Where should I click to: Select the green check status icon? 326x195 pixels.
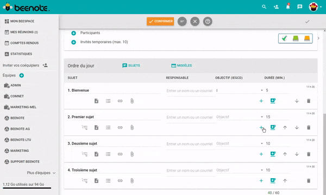[284, 38]
